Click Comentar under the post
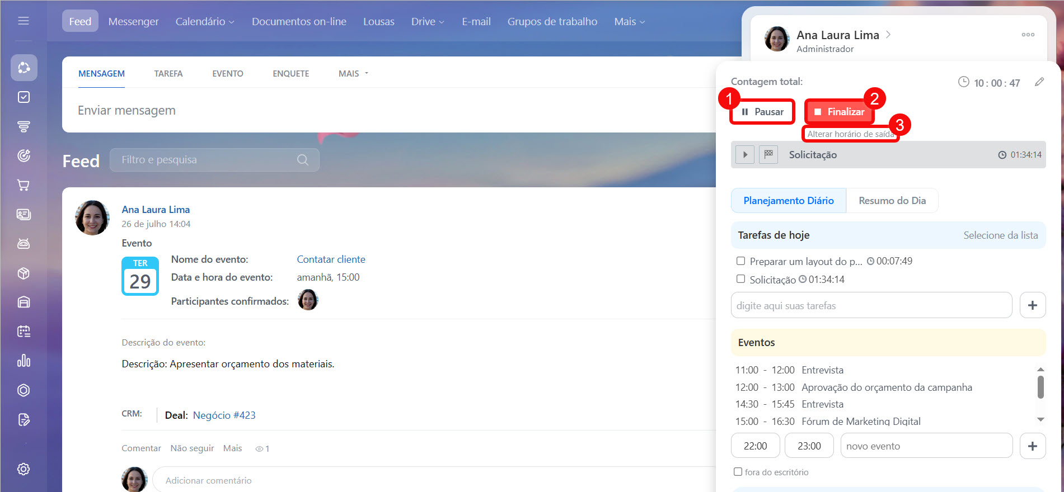Screen dimensions: 1064x492 pos(141,448)
